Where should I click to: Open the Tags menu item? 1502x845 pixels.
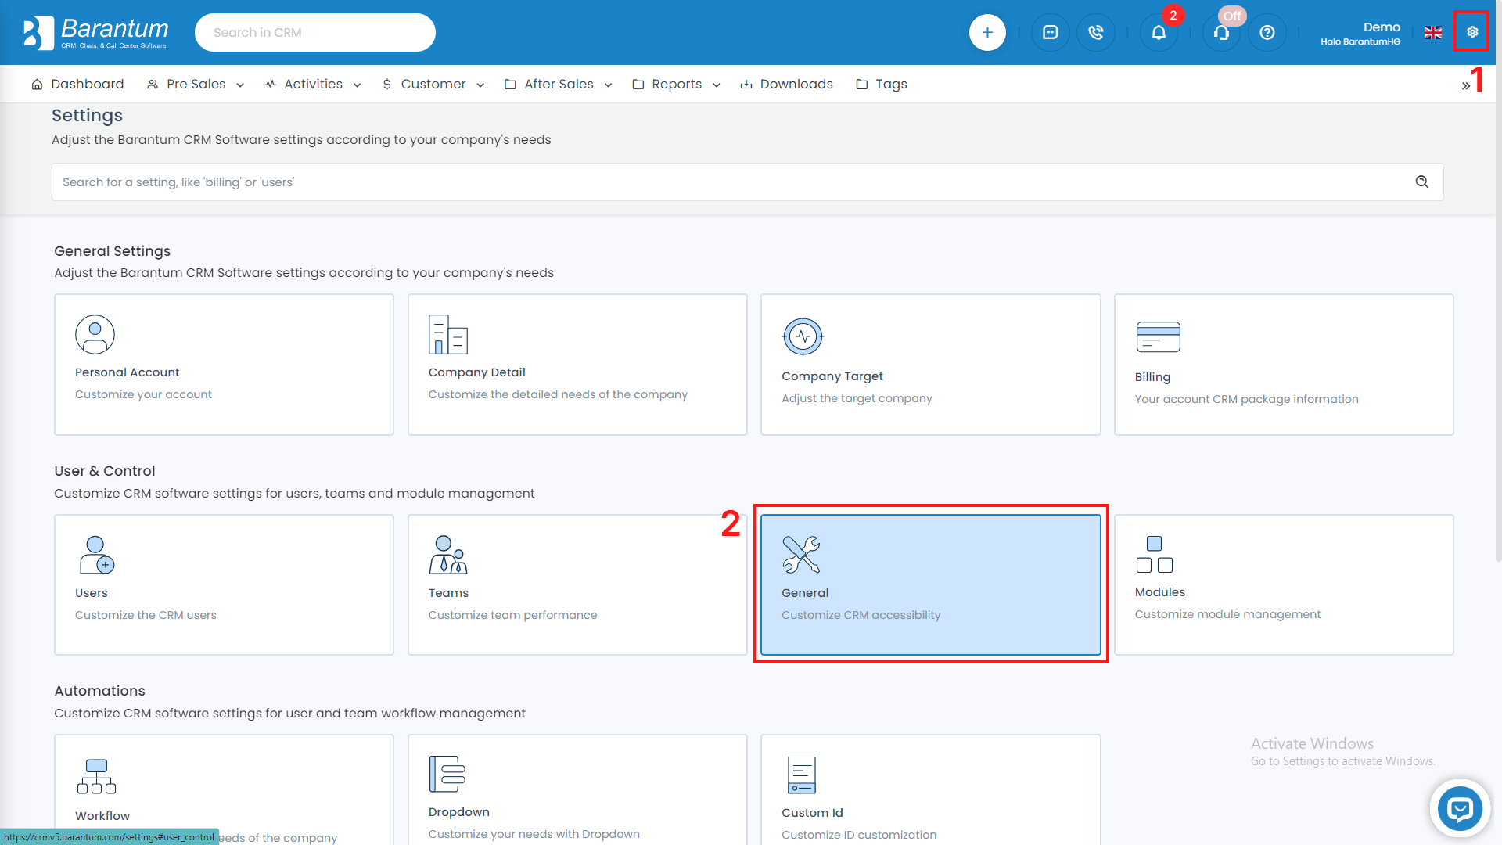click(882, 84)
